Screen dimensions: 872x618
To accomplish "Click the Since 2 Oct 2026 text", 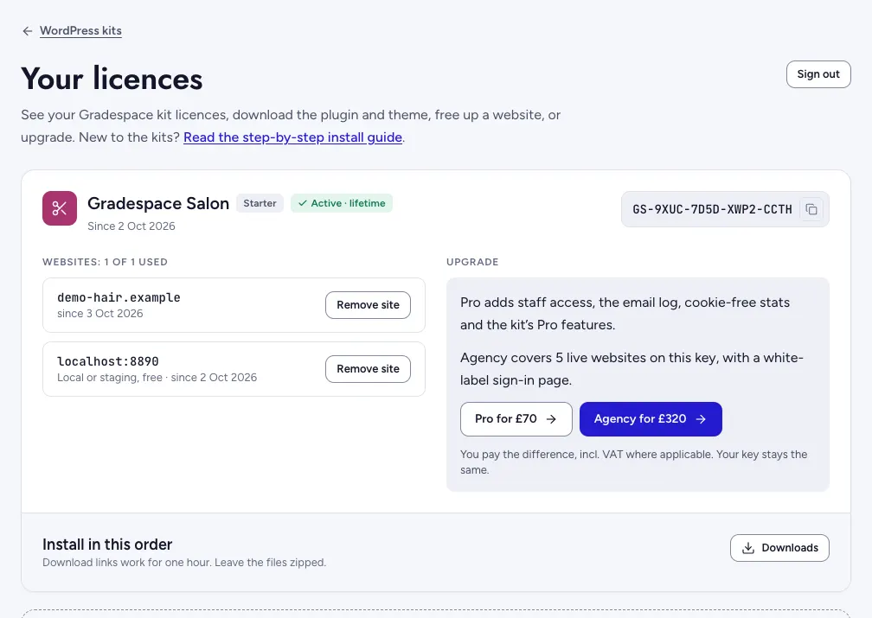I will (131, 226).
